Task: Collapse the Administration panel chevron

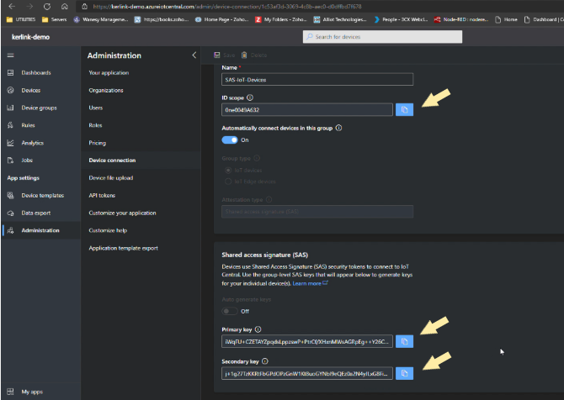Action: (x=194, y=55)
